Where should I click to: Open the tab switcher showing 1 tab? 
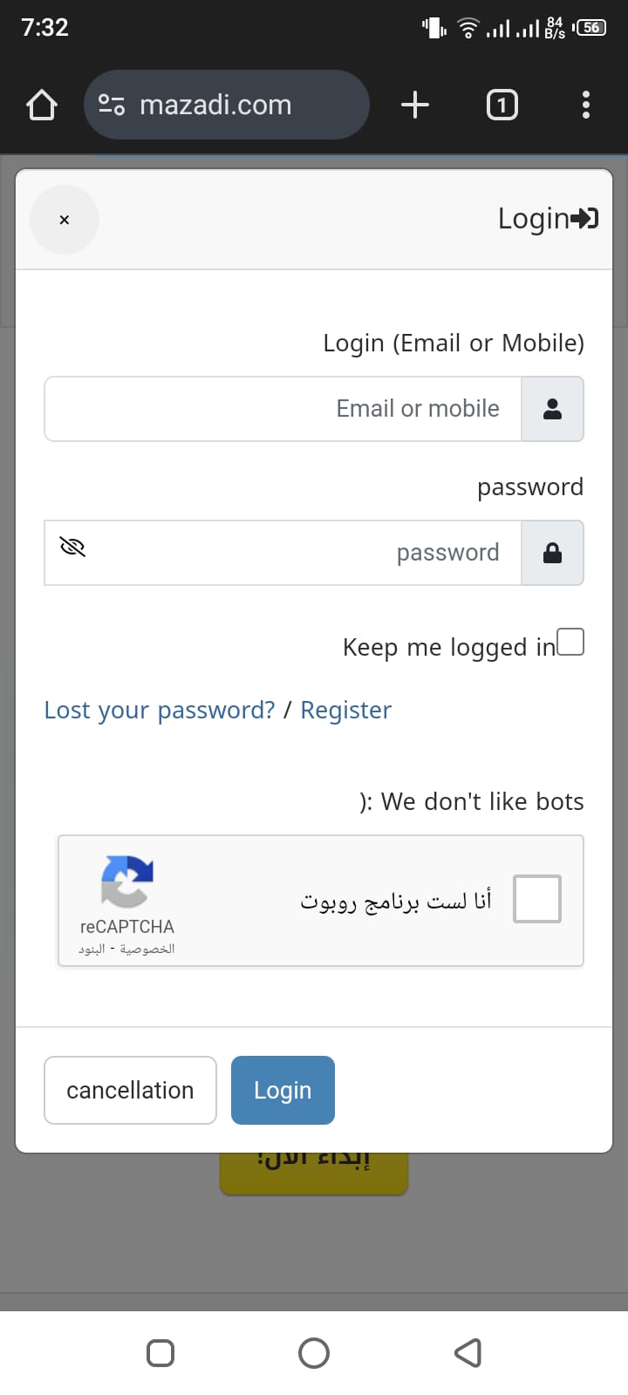502,105
